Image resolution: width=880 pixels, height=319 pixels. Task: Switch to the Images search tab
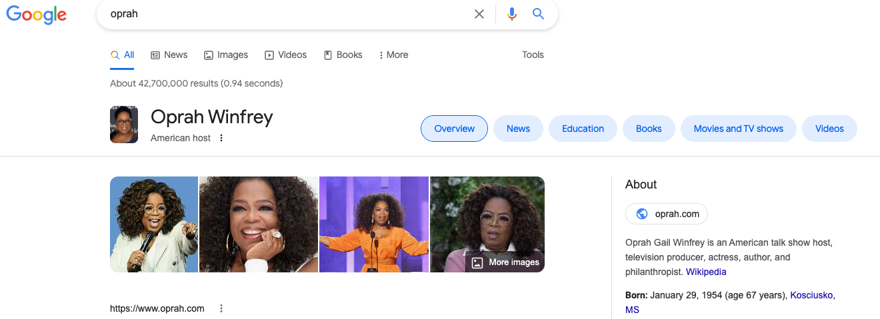(226, 55)
